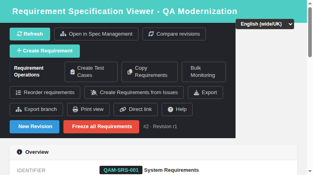313x175 pixels.
Task: Click the Overview info icon
Action: coord(19,152)
